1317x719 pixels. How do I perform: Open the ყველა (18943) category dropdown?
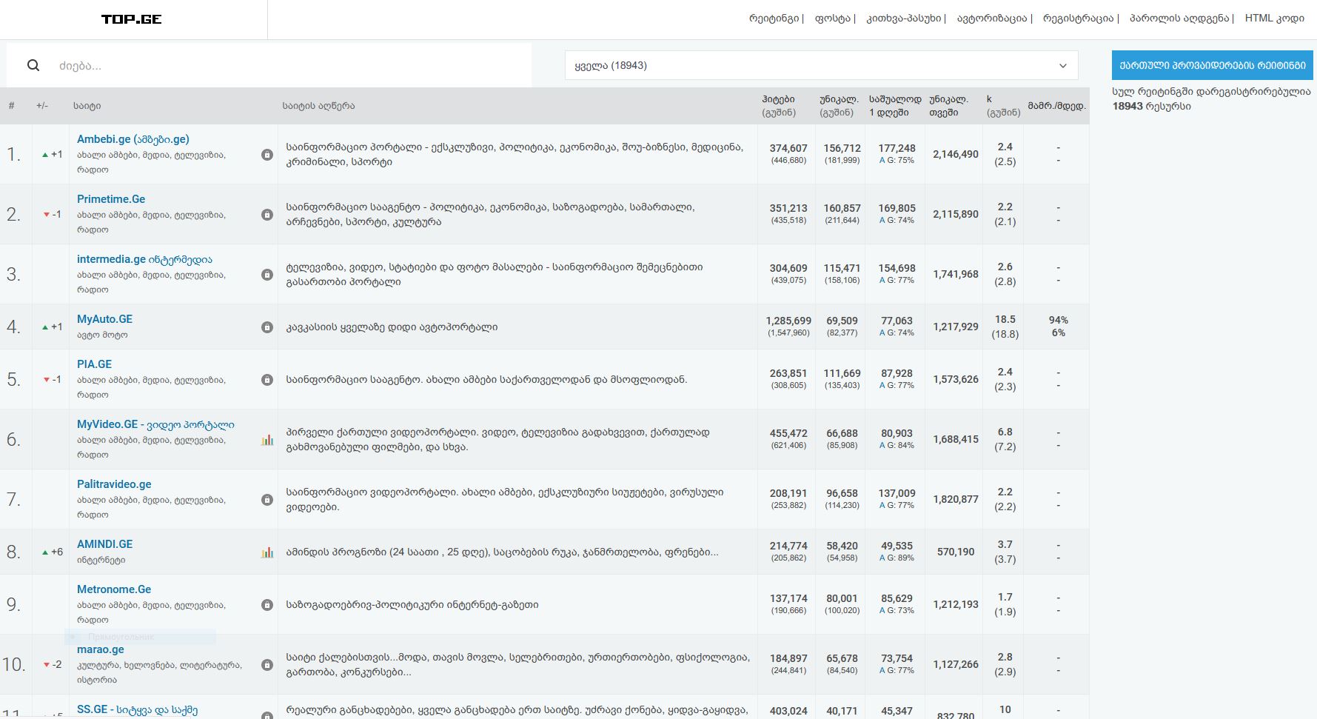[x=821, y=65]
